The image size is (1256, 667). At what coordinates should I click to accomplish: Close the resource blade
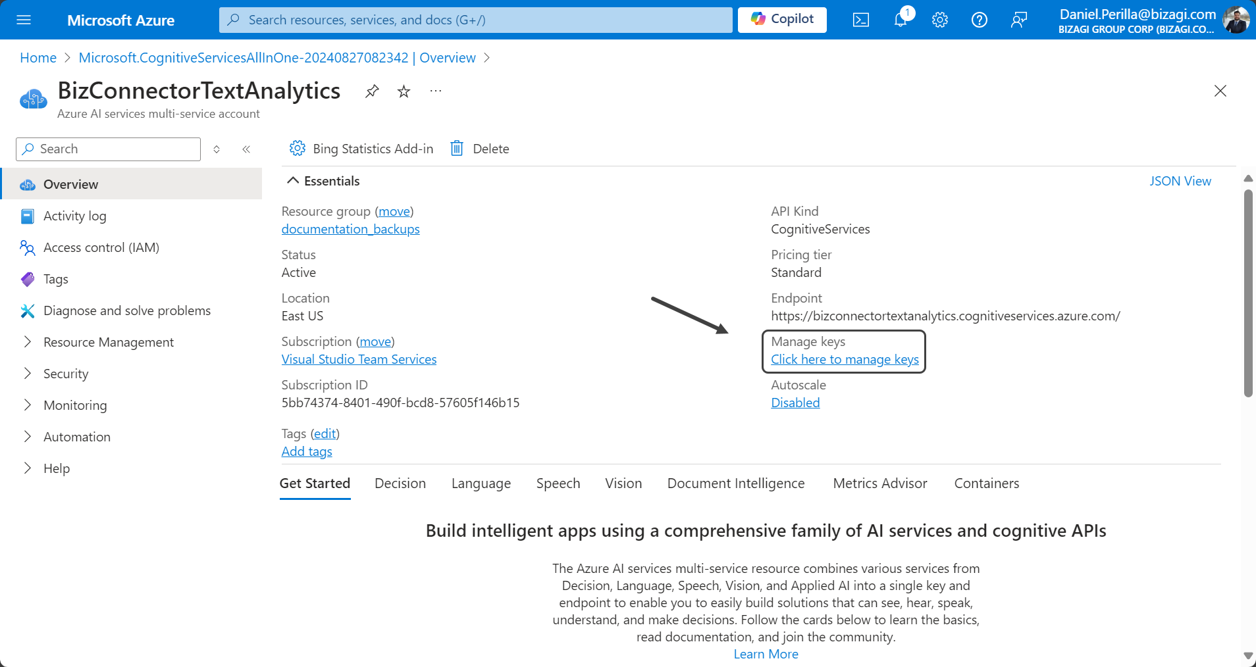pos(1220,91)
